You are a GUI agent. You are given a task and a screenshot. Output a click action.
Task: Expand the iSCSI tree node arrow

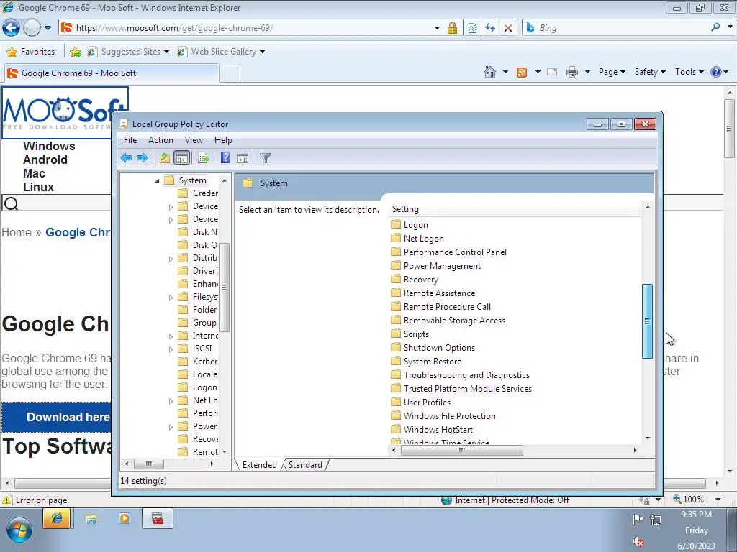click(x=171, y=349)
